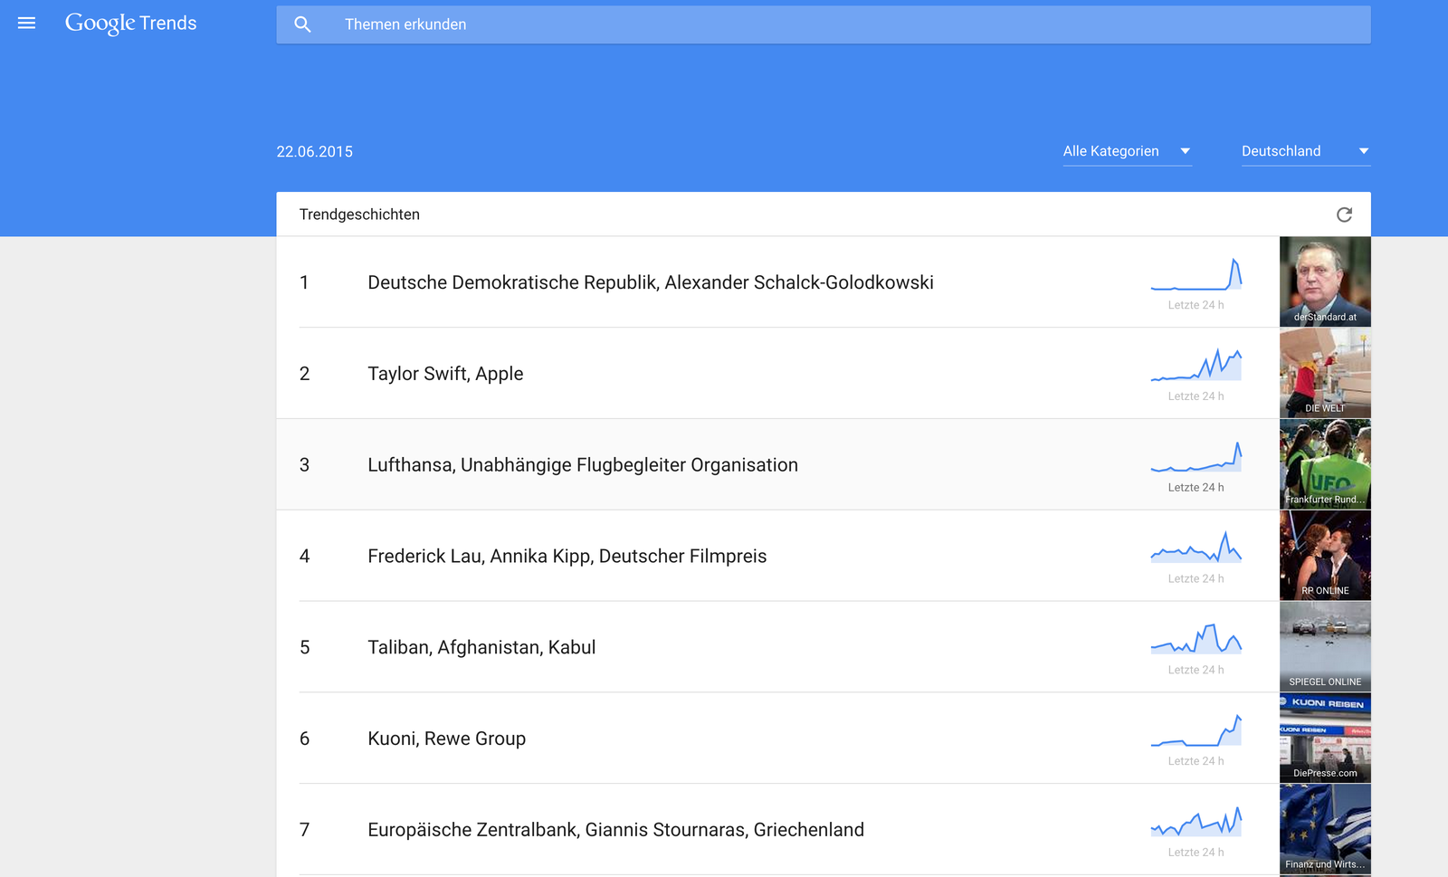Select the Taliban, Afghanistan, Kabul story

point(481,647)
